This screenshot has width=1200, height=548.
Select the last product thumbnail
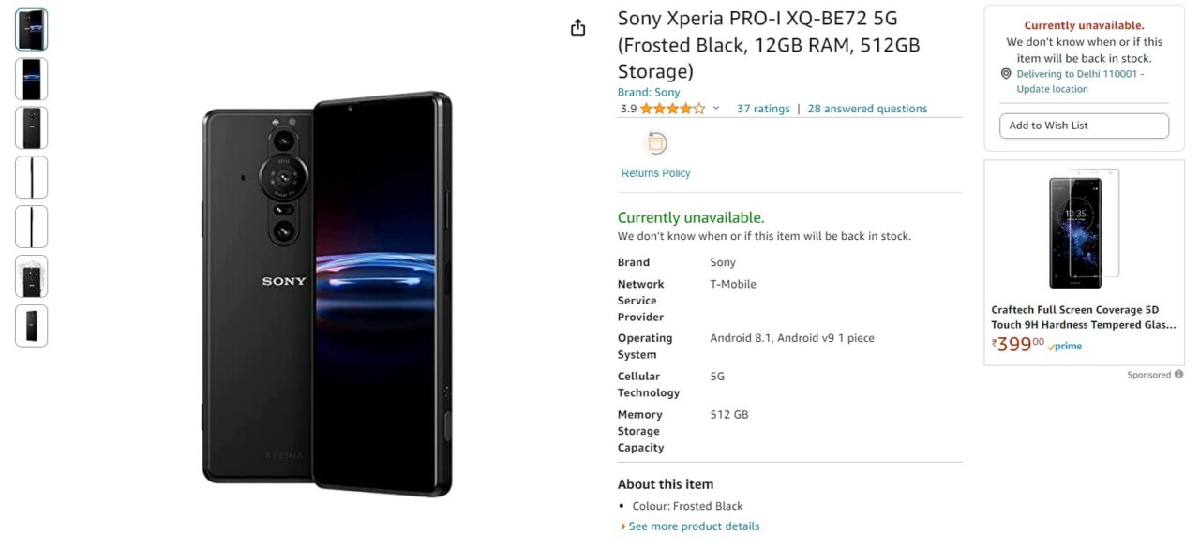(31, 326)
